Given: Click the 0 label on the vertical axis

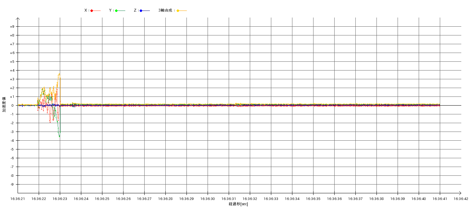Looking at the screenshot, I should 13,106.
